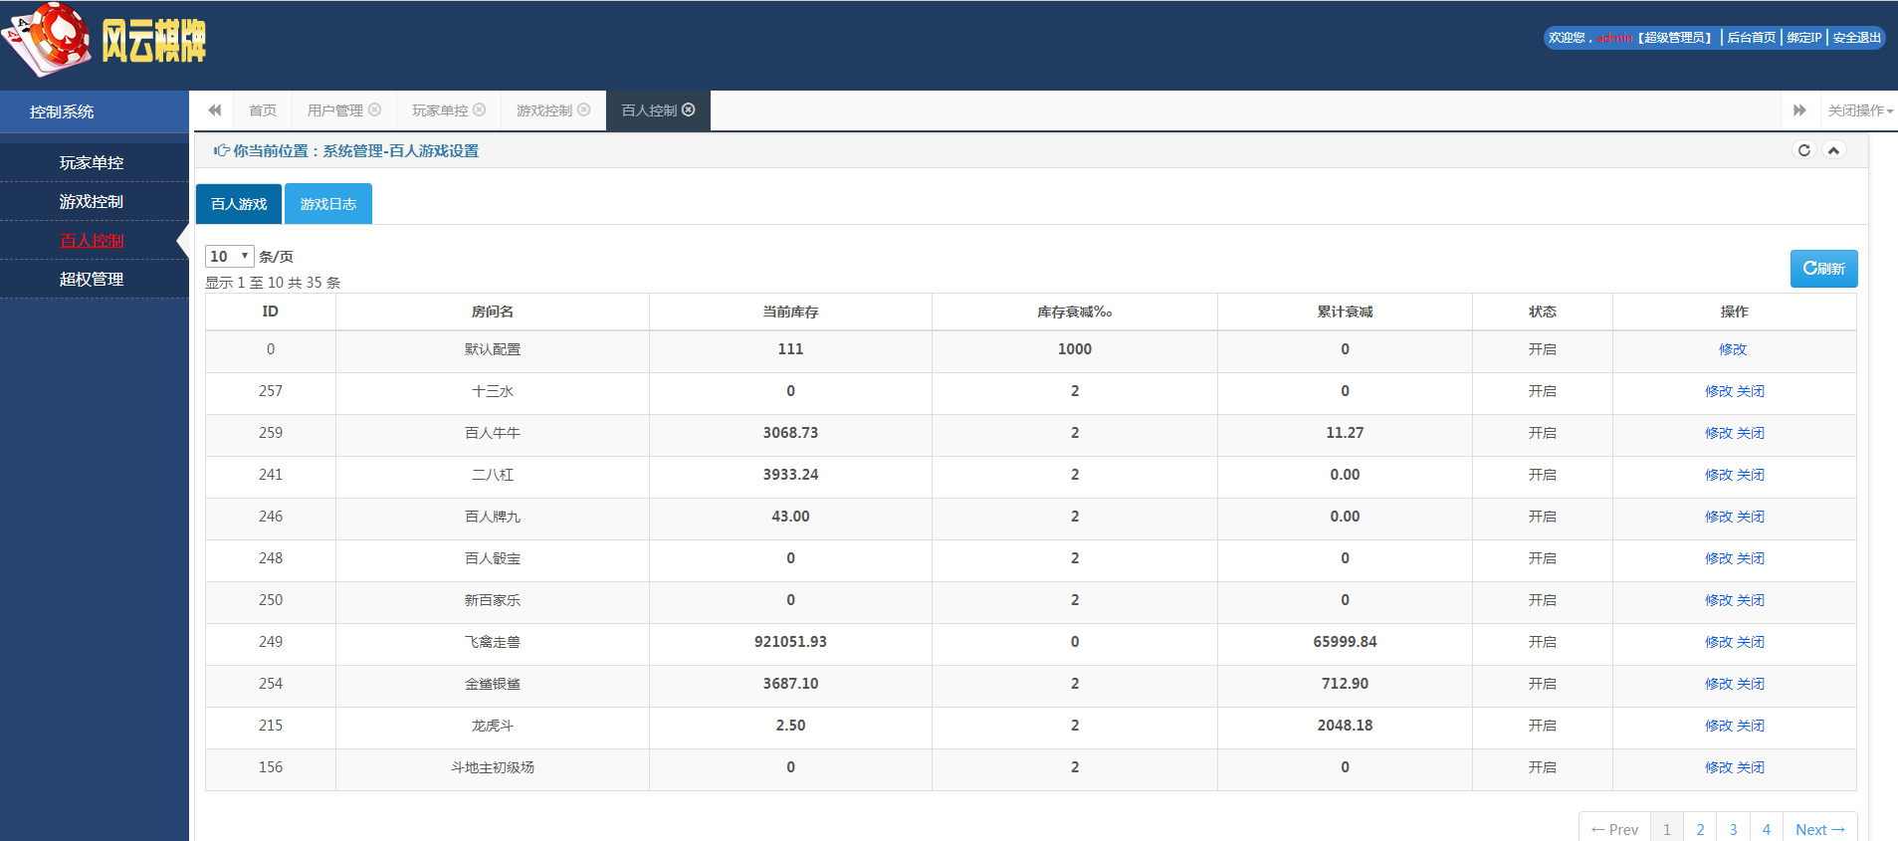Click the 风云棋牌 logo icon
The height and width of the screenshot is (841, 1898).
click(48, 40)
